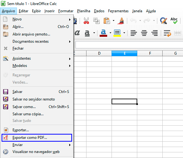Choose Salvar uma cópia... menu entry
The image size is (183, 158).
point(37,114)
